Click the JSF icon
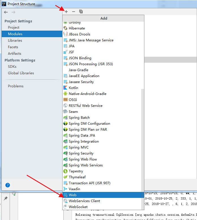 65,52
